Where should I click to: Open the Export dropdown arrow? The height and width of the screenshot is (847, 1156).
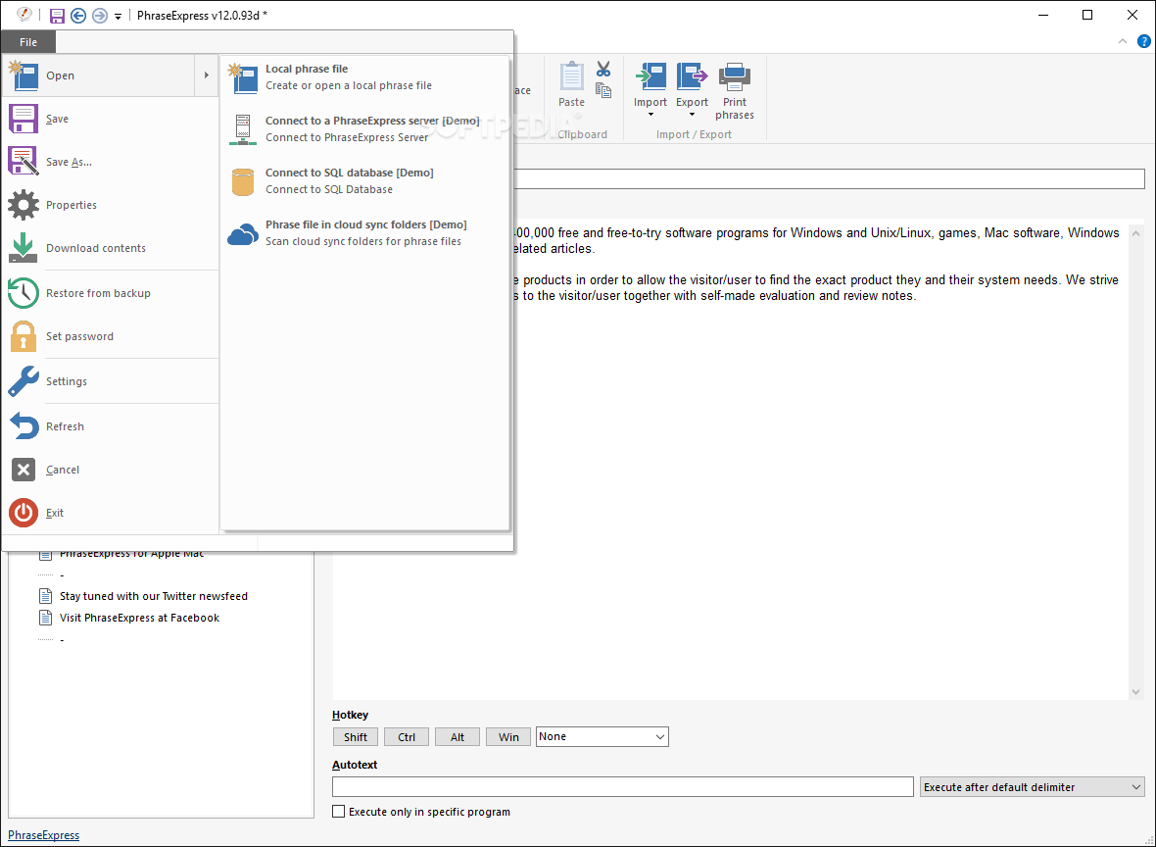[x=692, y=115]
